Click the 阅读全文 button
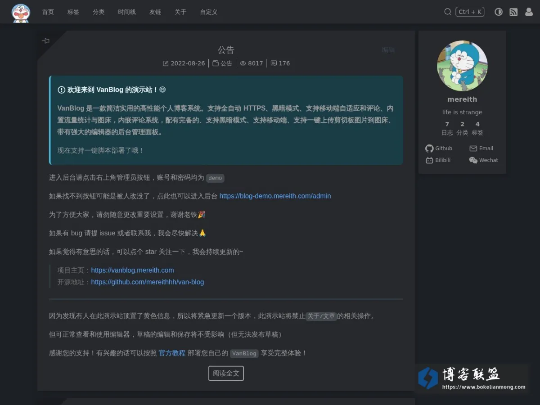The width and height of the screenshot is (540, 405). [x=226, y=373]
